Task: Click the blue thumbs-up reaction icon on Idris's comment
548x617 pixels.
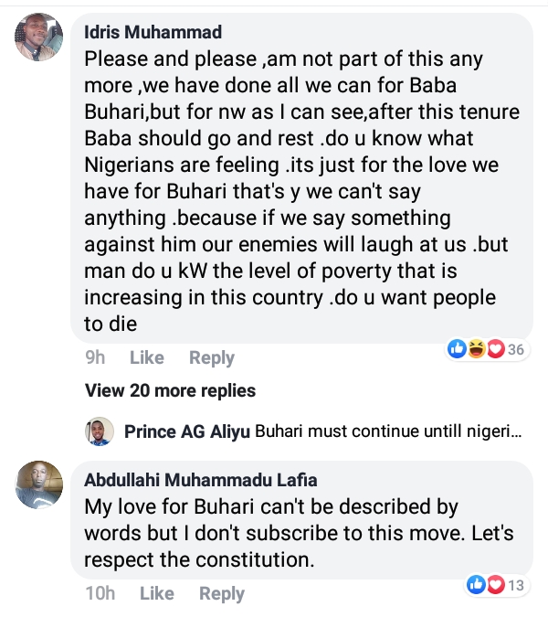Action: click(457, 348)
